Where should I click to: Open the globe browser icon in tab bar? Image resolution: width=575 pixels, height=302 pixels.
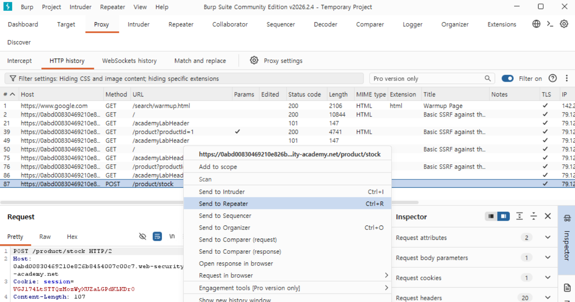(x=536, y=24)
